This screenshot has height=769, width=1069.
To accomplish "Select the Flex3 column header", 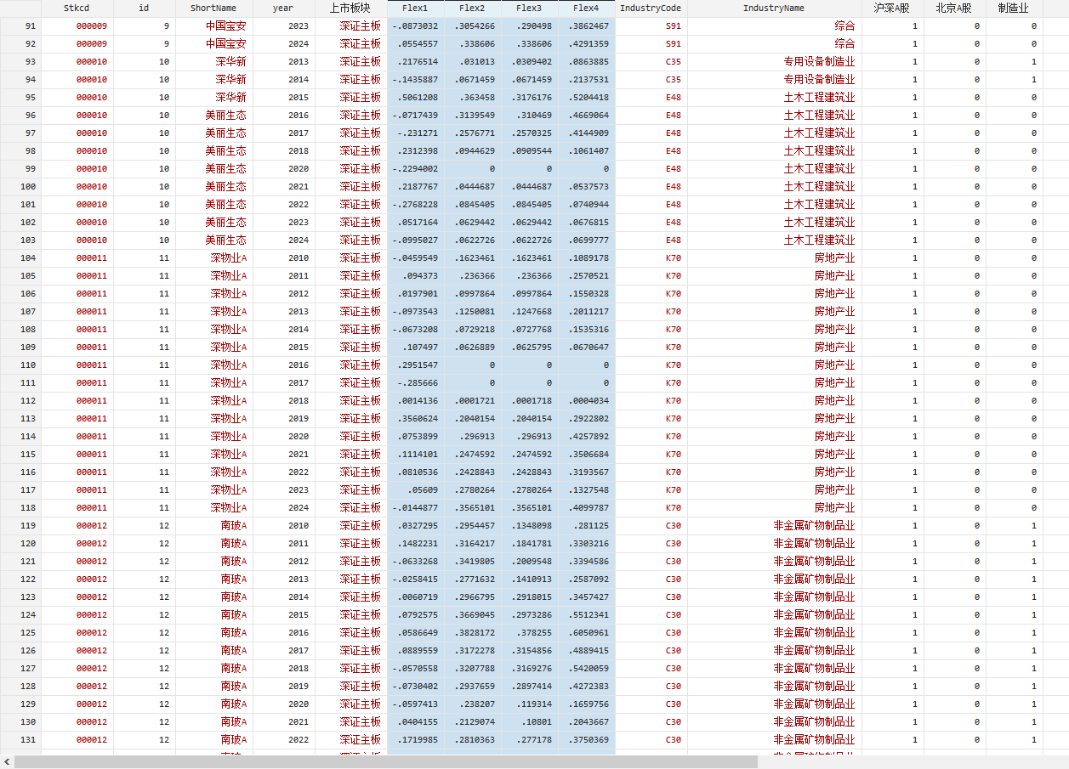I will [529, 8].
